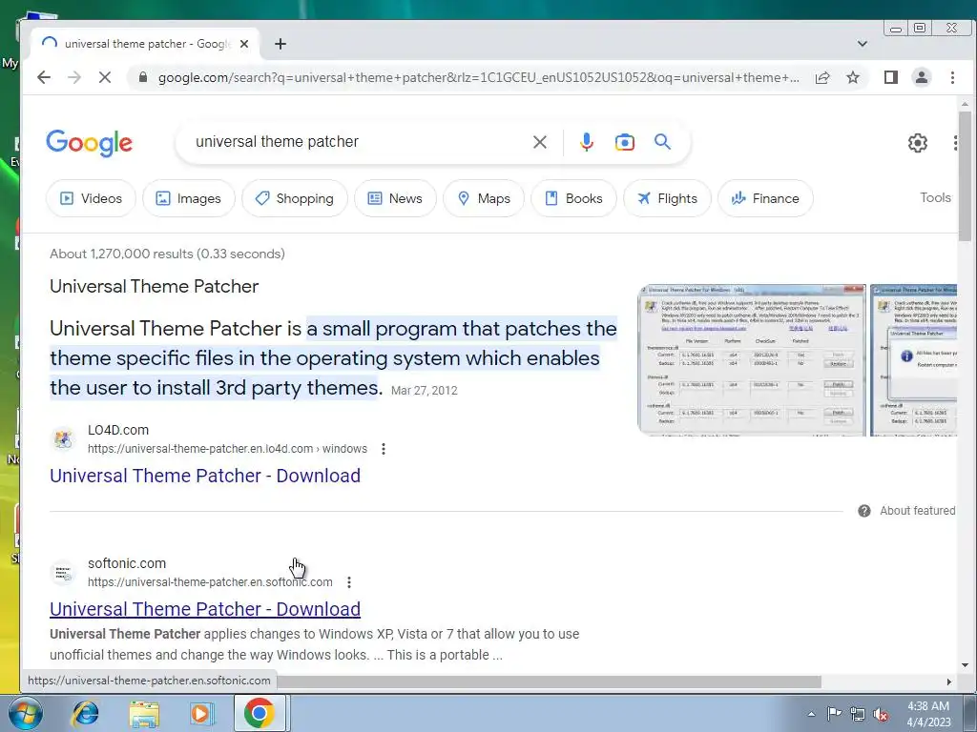Show hidden tray icons arrow
977x732 pixels.
811,714
